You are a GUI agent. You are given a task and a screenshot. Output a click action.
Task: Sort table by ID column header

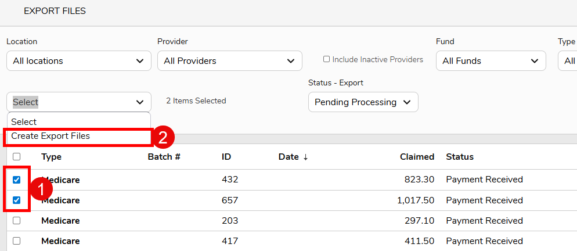click(226, 157)
